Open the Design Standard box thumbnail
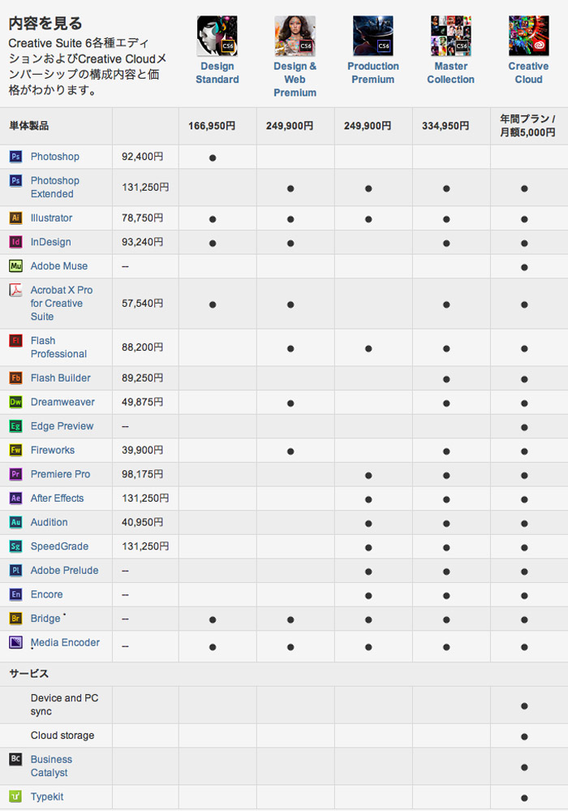This screenshot has width=568, height=811. click(x=217, y=36)
